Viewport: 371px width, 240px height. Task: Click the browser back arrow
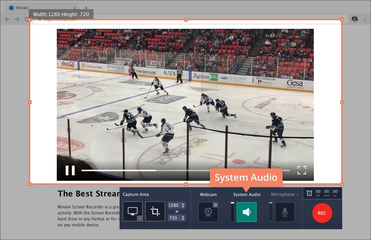(7, 19)
